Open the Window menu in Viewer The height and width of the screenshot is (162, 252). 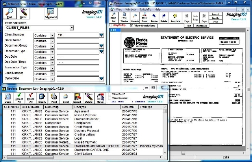(131, 9)
